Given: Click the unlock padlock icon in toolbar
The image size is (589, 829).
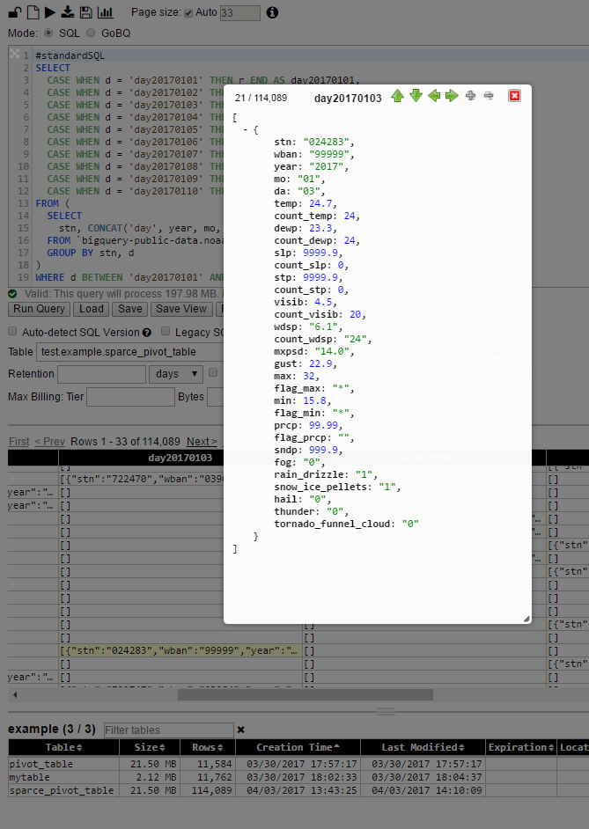Looking at the screenshot, I should click(x=15, y=12).
